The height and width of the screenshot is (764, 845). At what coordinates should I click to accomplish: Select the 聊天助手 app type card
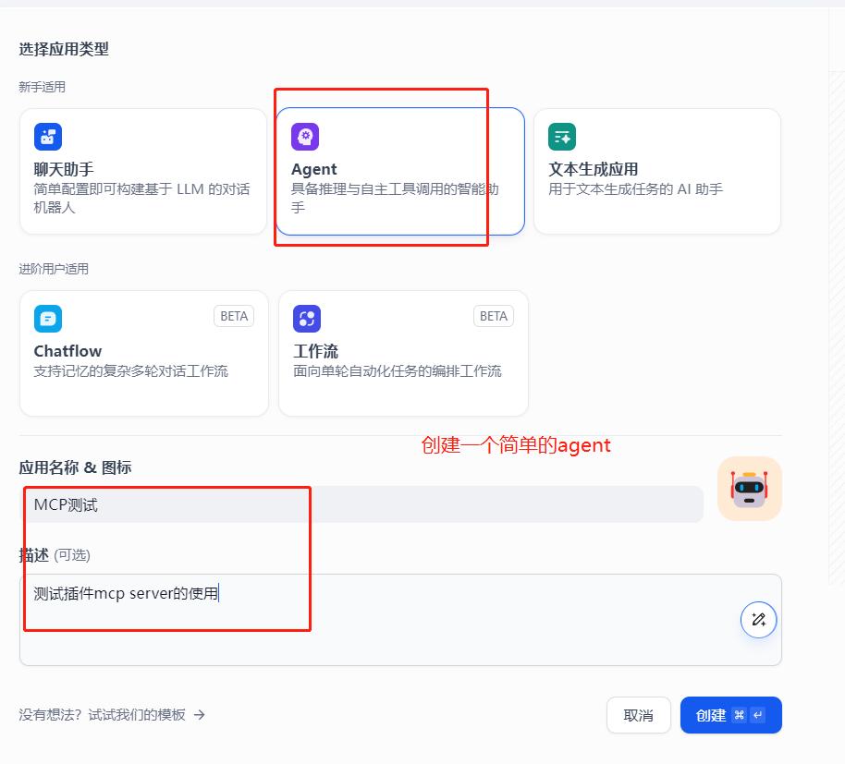click(x=143, y=172)
